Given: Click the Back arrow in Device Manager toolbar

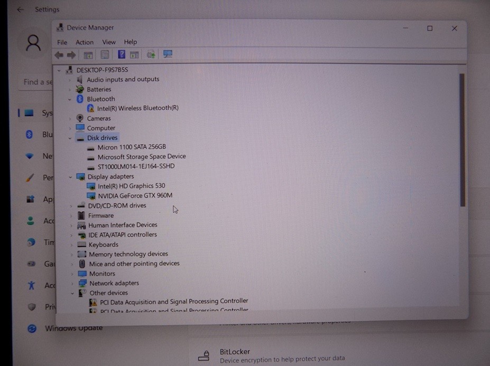Looking at the screenshot, I should pos(59,55).
